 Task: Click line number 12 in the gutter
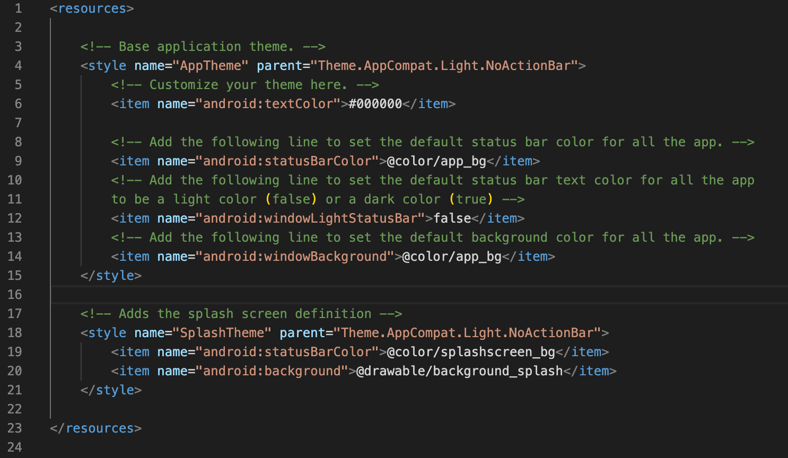(14, 218)
